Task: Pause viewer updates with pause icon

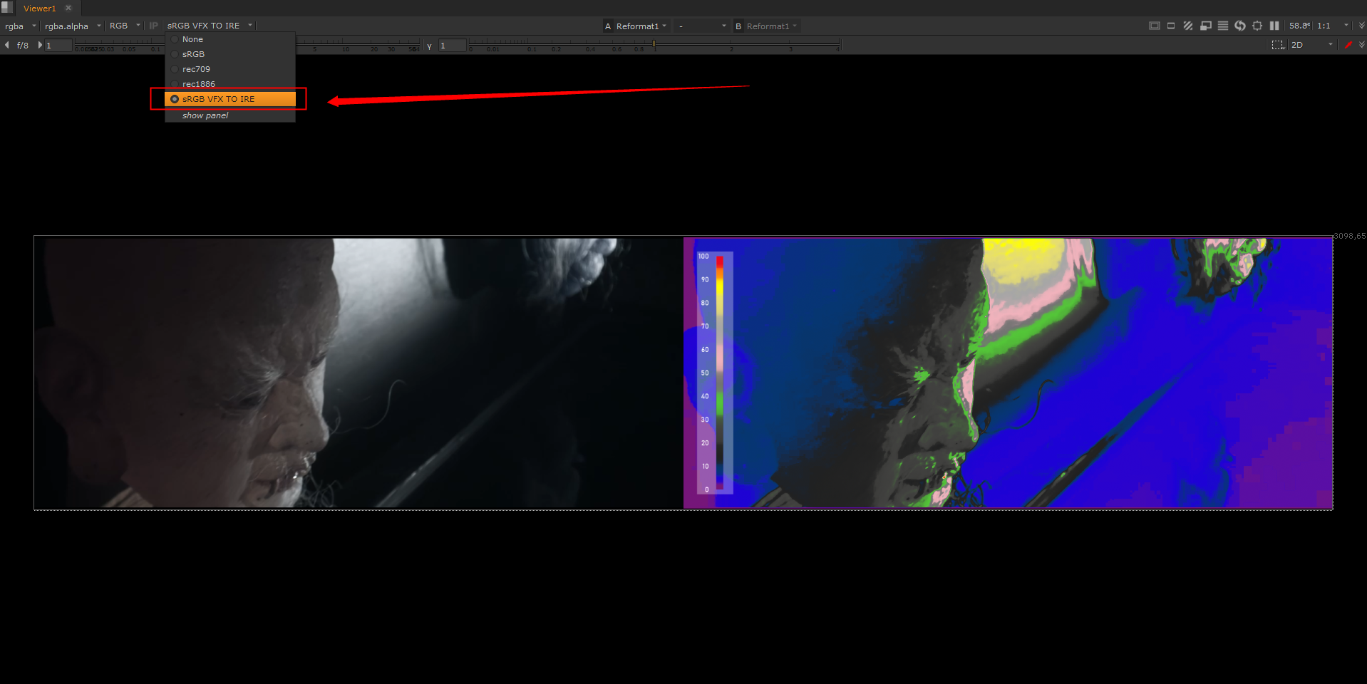Action: (1274, 26)
